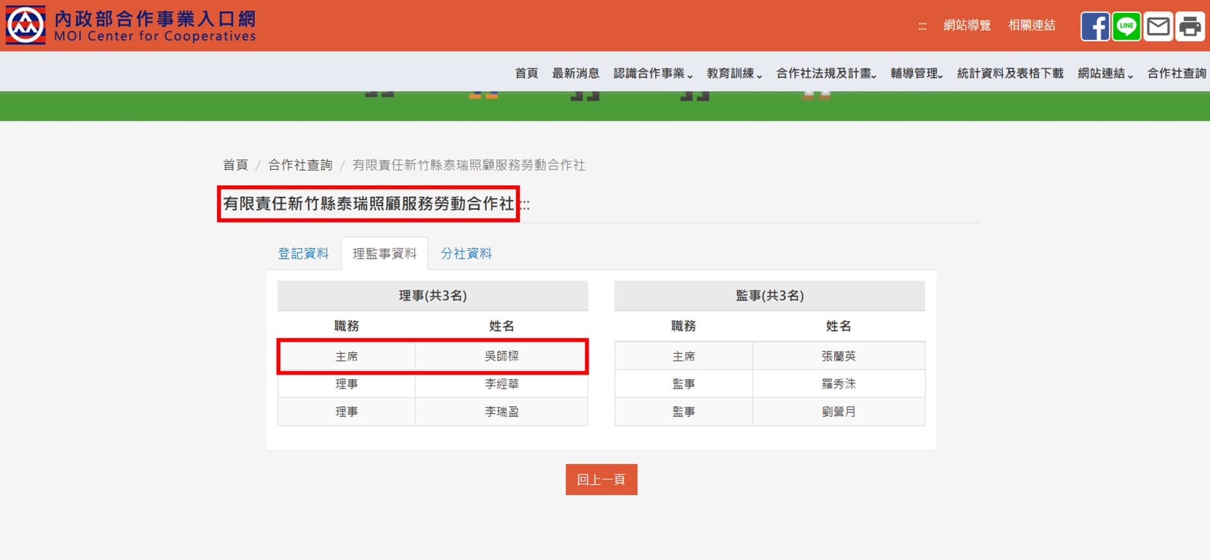Click the page title 有限責任新竹縣泰瑞照顧服務勞動合作社

(368, 204)
